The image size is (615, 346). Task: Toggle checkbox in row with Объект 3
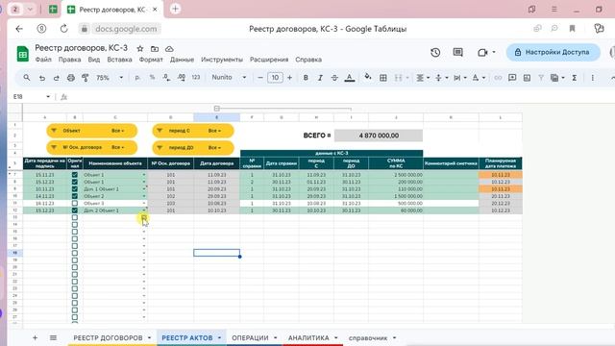coord(75,203)
